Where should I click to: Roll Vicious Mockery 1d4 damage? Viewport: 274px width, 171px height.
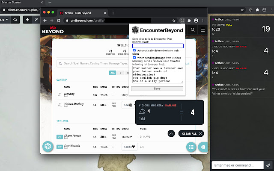[128, 105]
